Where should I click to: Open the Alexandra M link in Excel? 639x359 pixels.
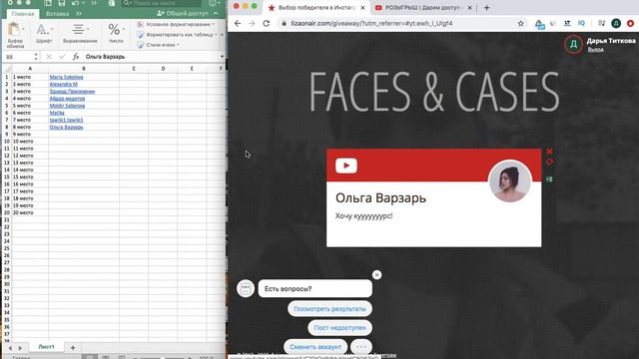63,84
